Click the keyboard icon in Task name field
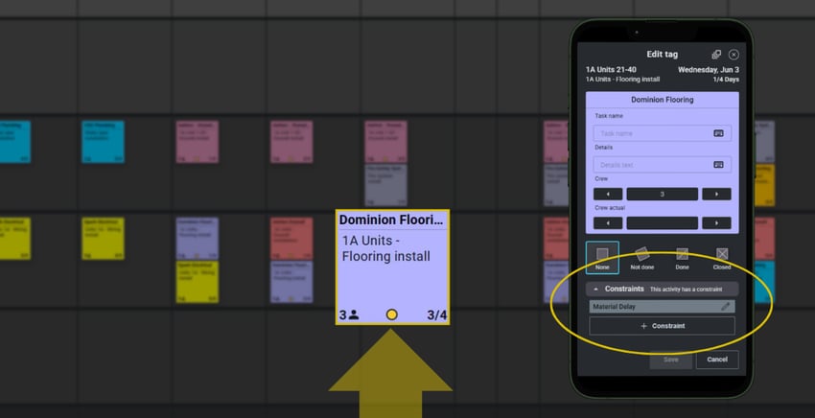The image size is (815, 418). [718, 133]
